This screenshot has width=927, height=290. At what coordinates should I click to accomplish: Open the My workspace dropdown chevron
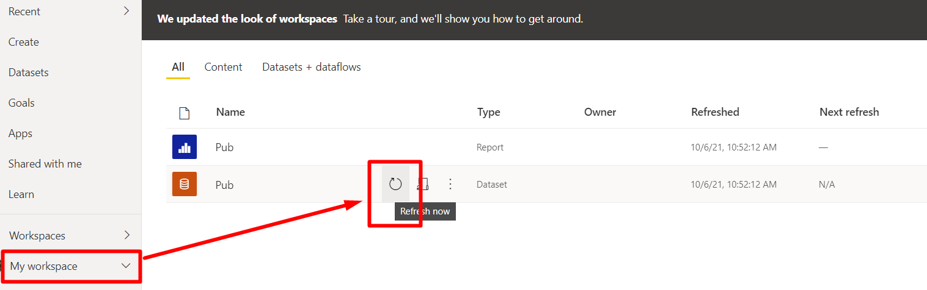coord(126,266)
